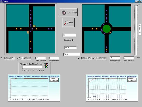Image resolution: width=142 pixels, height=107 pixels.
Task: Click the Edit10 text field
Action: pos(71,48)
